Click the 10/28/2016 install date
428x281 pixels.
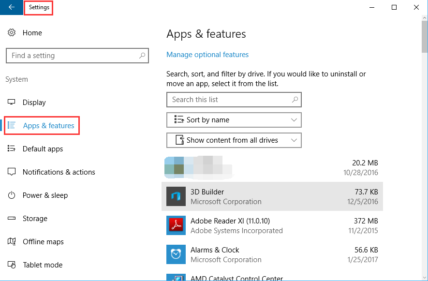point(361,173)
